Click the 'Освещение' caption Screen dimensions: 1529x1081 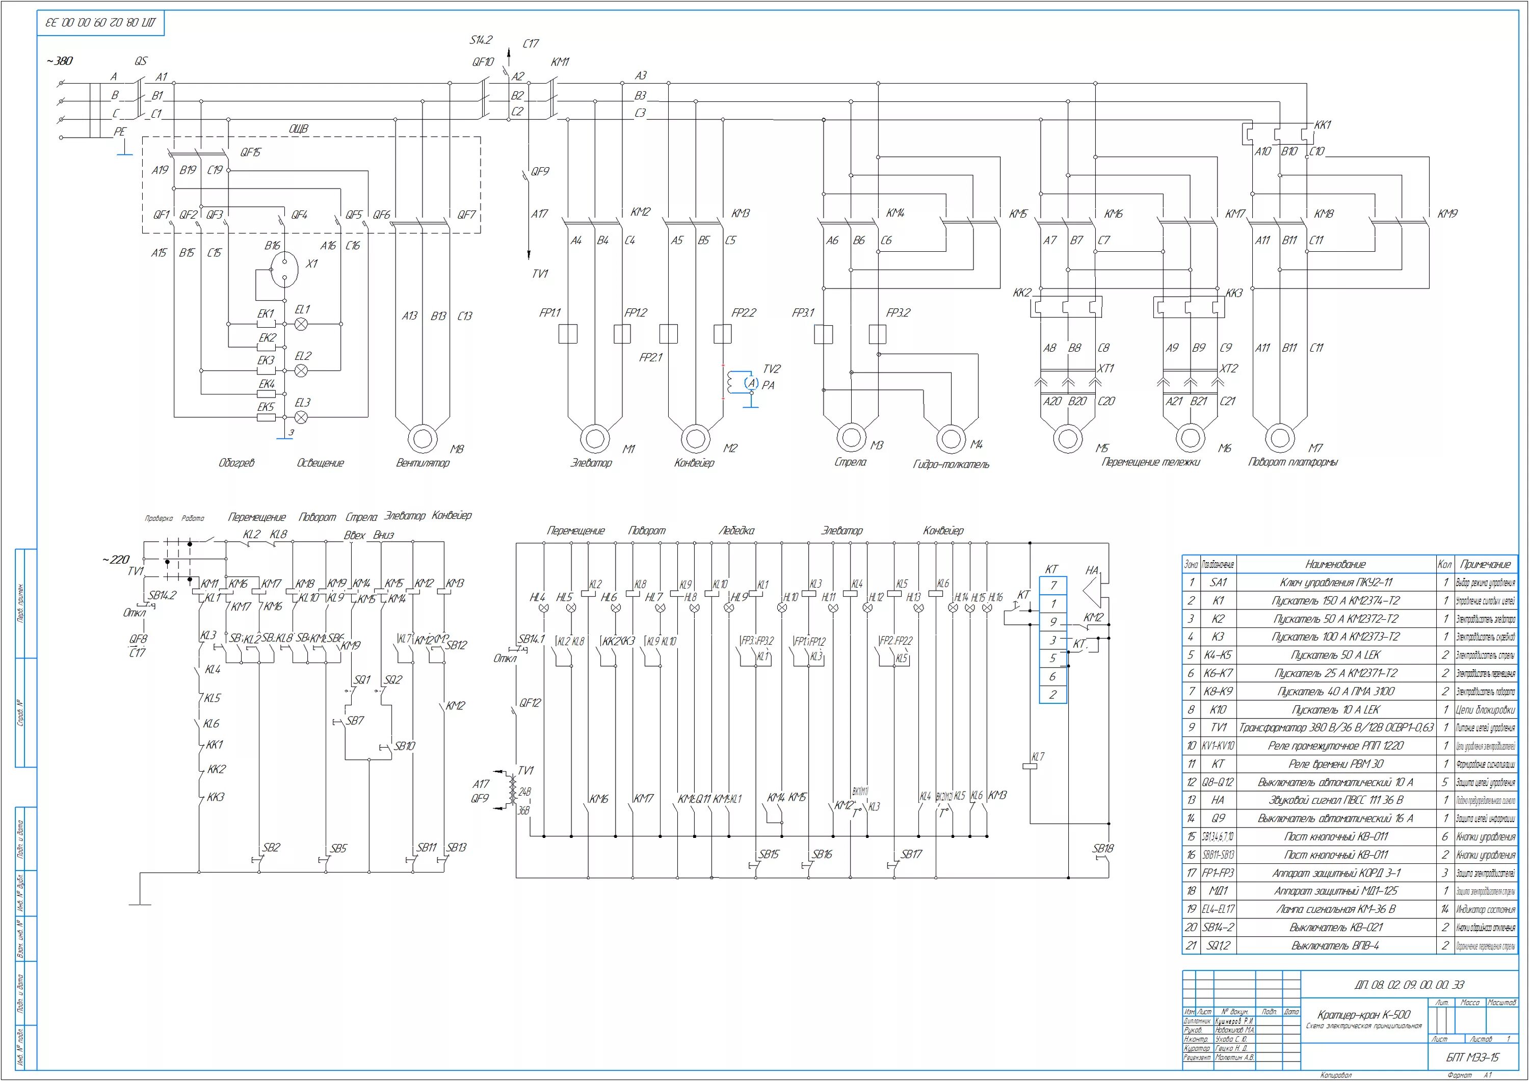pos(320,463)
